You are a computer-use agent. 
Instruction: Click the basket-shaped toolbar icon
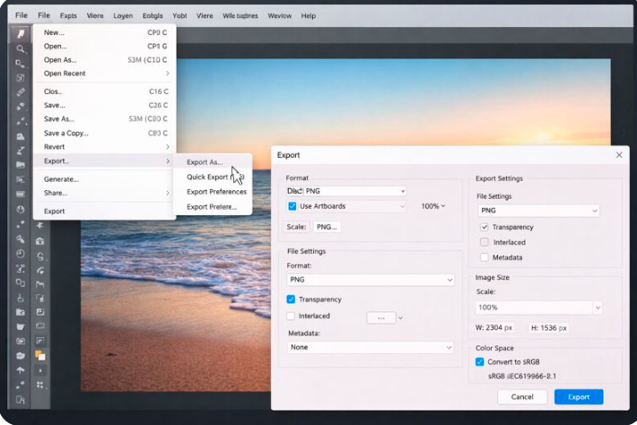click(x=21, y=326)
